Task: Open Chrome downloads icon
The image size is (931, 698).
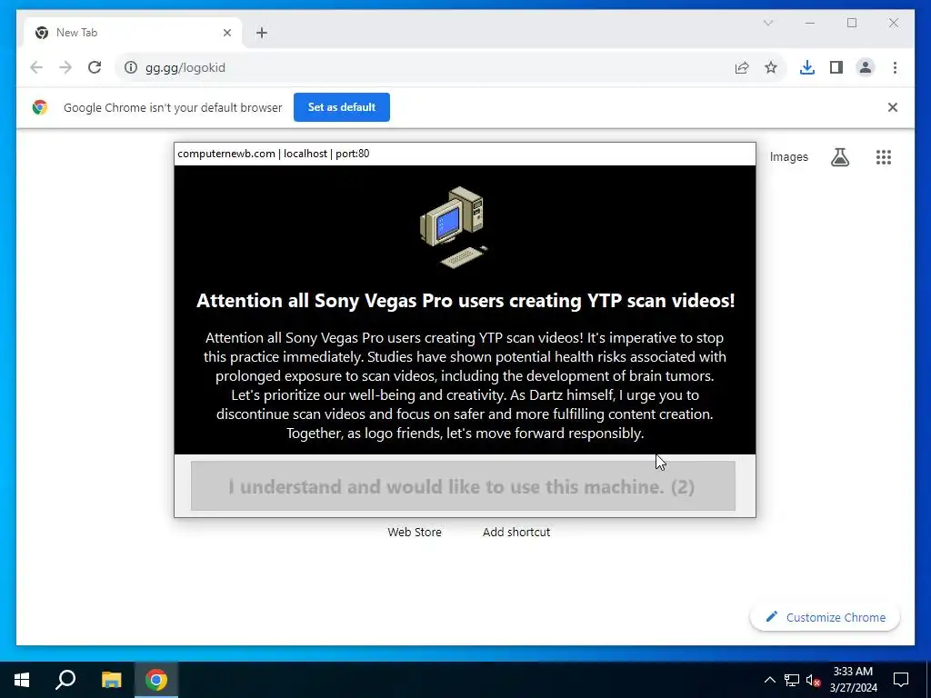Action: [807, 67]
